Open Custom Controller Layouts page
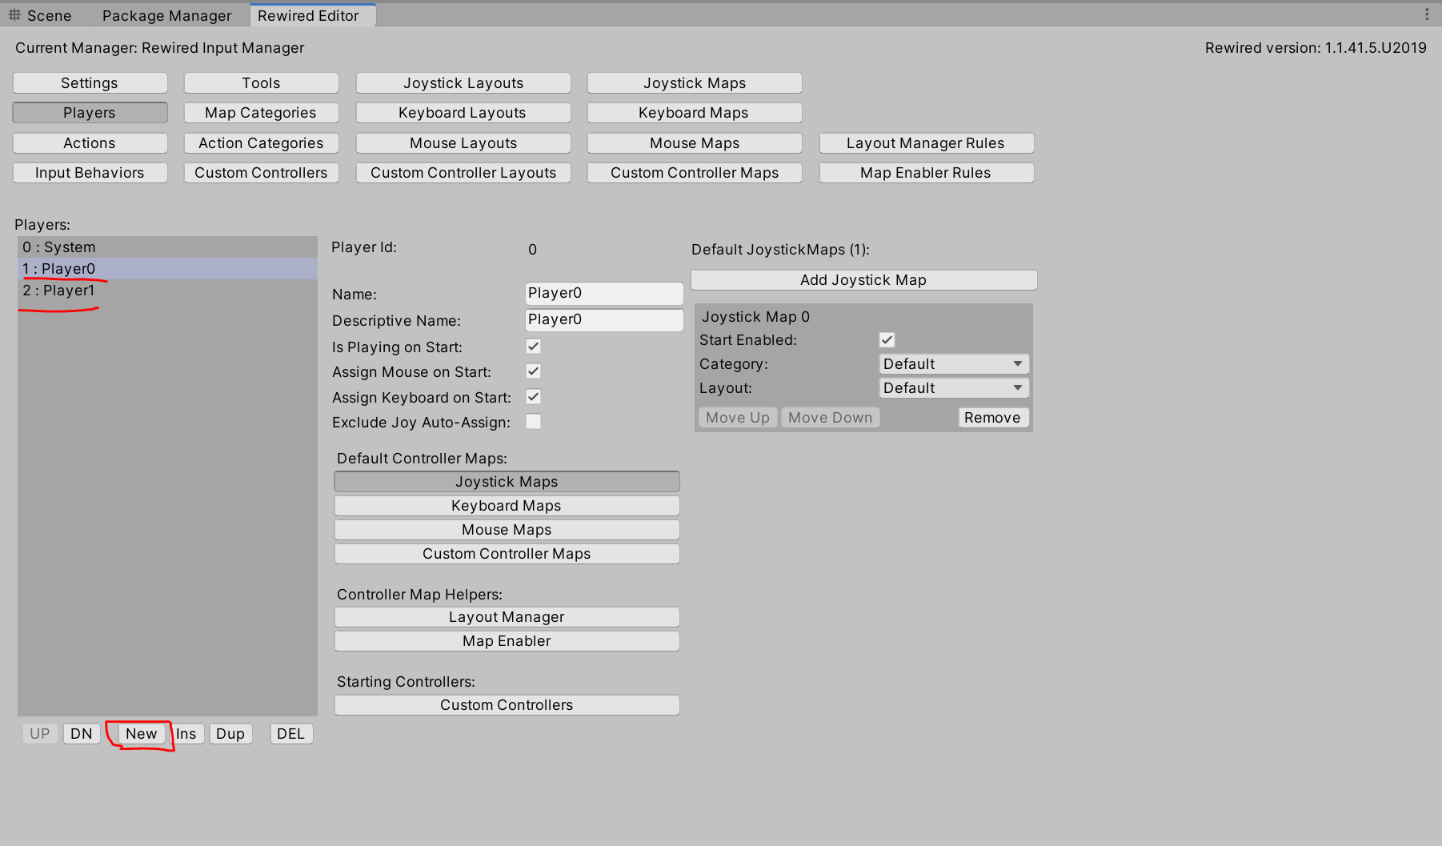Image resolution: width=1442 pixels, height=846 pixels. click(x=463, y=173)
